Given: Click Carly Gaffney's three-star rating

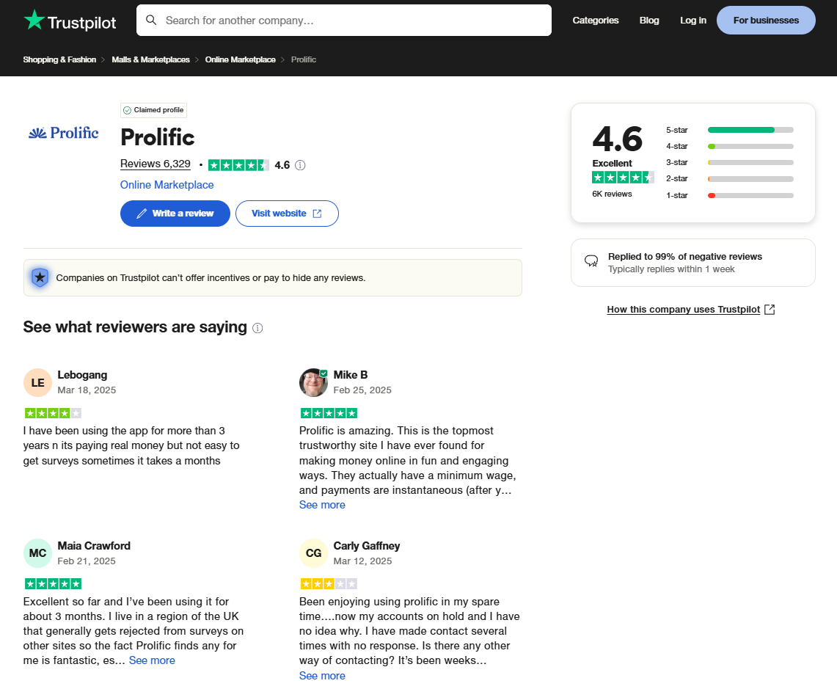Looking at the screenshot, I should click(x=329, y=584).
